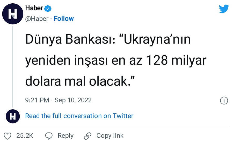
Task: Open the Twitter bird logo
Action: tap(224, 9)
